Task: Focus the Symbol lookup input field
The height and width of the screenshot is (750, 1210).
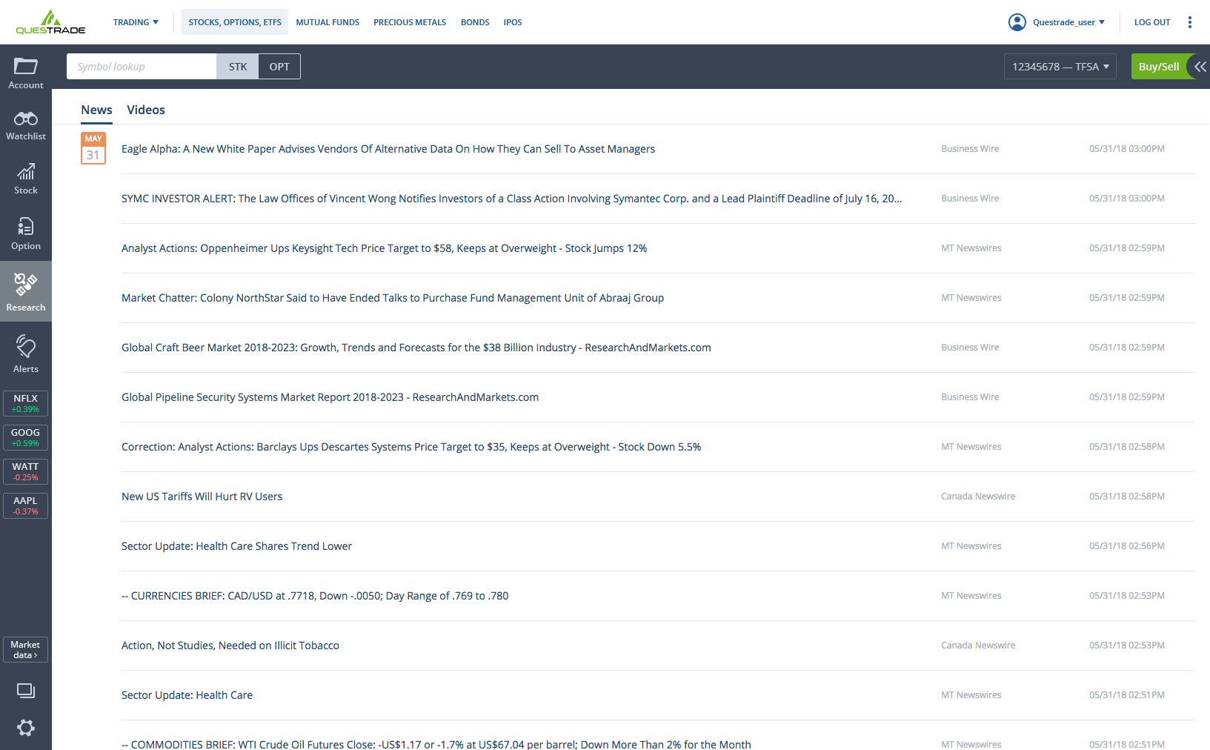Action: pyautogui.click(x=142, y=67)
